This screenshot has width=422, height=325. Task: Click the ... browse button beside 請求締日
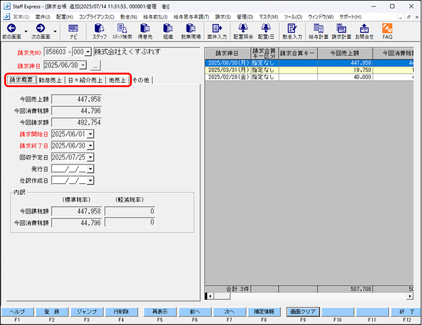point(95,65)
